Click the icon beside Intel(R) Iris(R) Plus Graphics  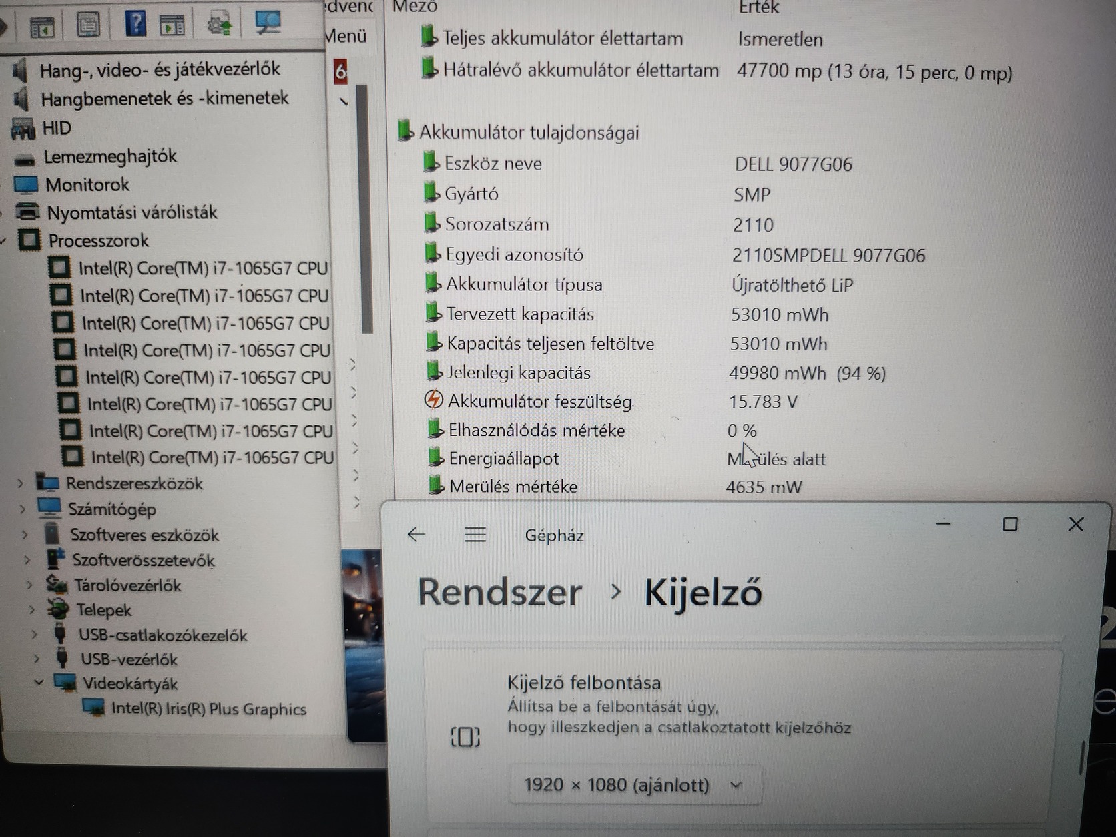click(x=94, y=708)
